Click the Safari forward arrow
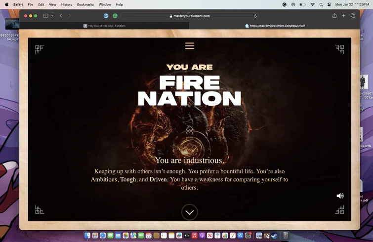The image size is (373, 242). tap(70, 16)
